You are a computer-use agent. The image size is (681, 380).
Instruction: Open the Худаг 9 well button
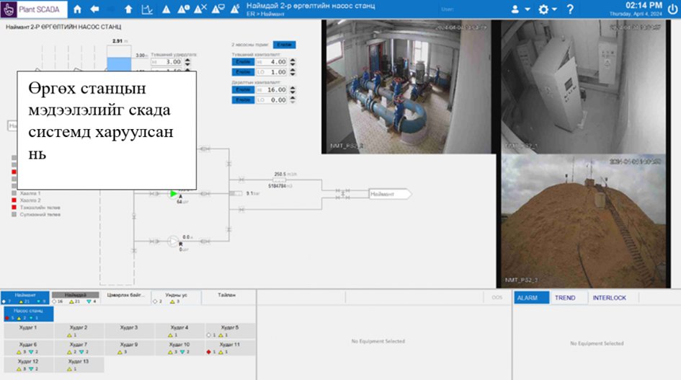click(129, 348)
